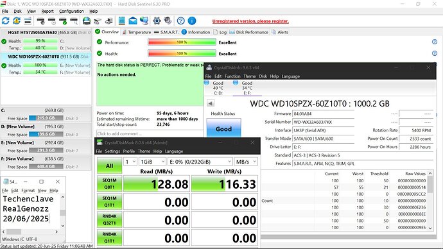Click the question mark Help toolbar icon
443x249 pixels.
pyautogui.click(x=181, y=21)
